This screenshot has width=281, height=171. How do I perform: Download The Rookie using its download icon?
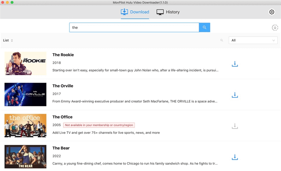(x=235, y=64)
